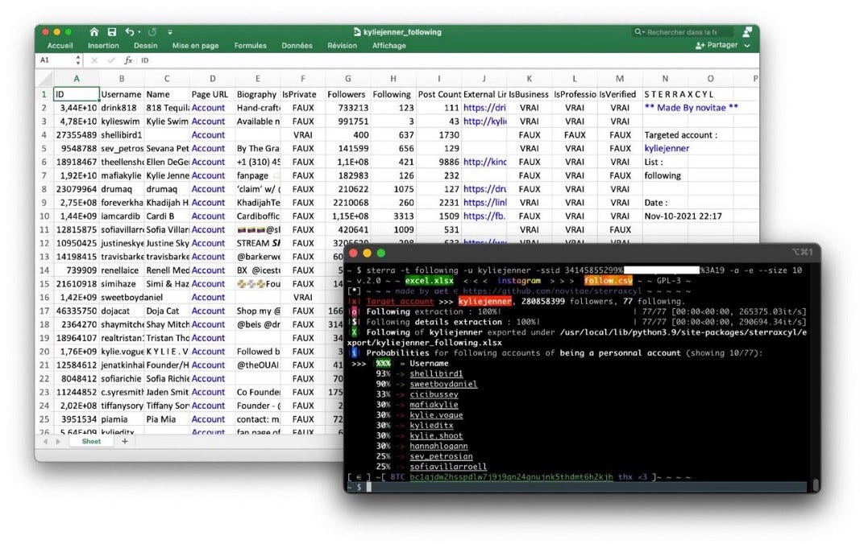860x544 pixels.
Task: Click cicibussey in the terminal output
Action: (x=434, y=394)
